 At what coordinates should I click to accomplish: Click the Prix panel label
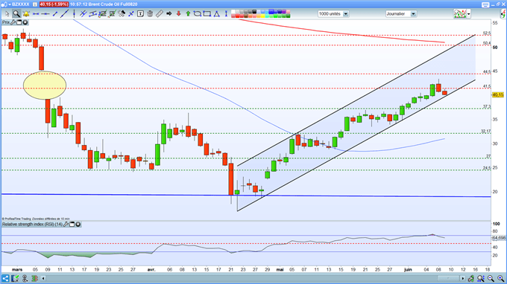point(6,22)
